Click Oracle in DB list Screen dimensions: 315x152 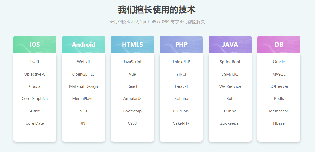click(279, 62)
